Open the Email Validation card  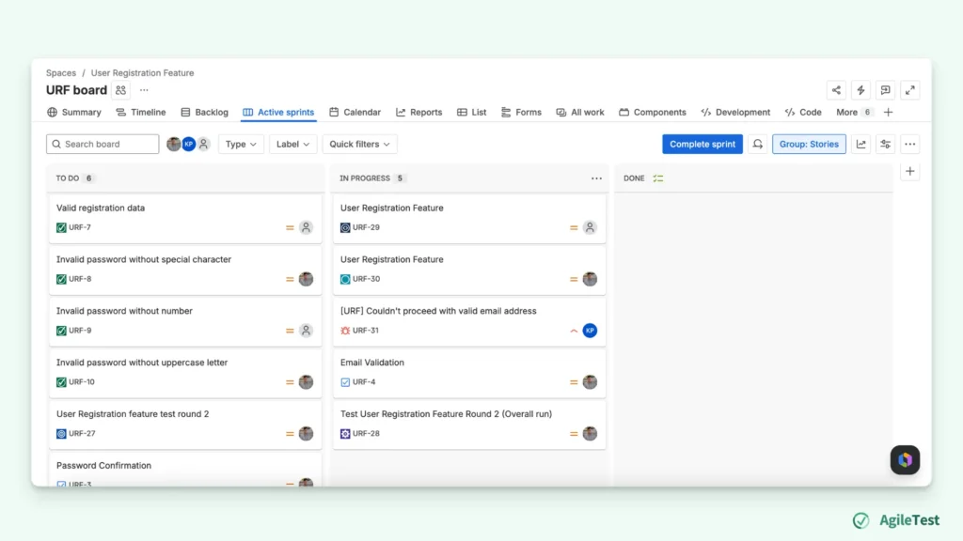coord(469,373)
